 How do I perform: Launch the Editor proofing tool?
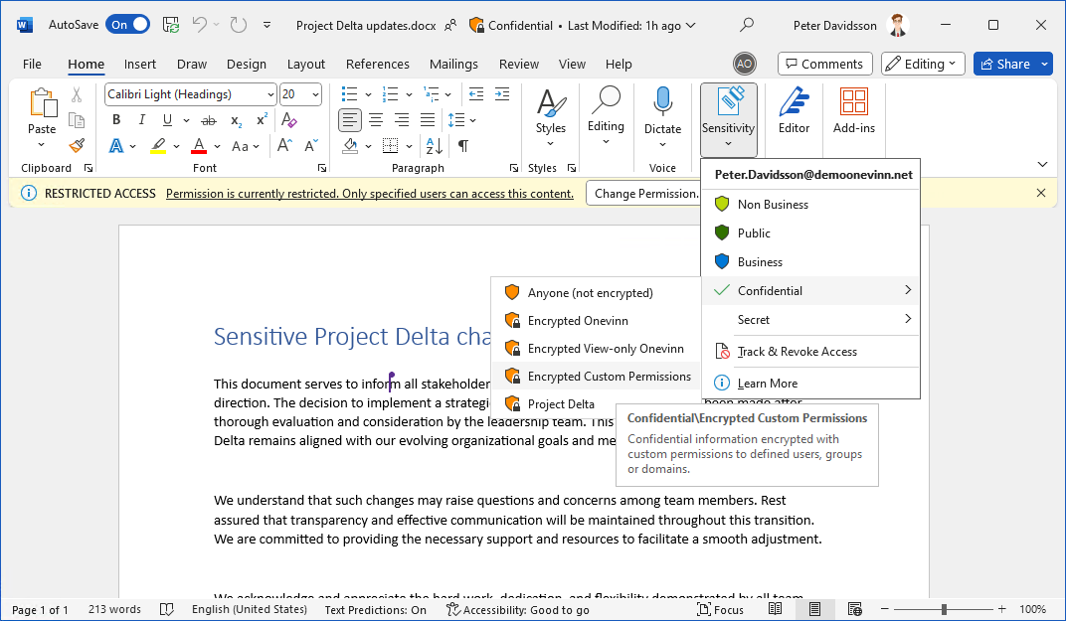point(794,111)
